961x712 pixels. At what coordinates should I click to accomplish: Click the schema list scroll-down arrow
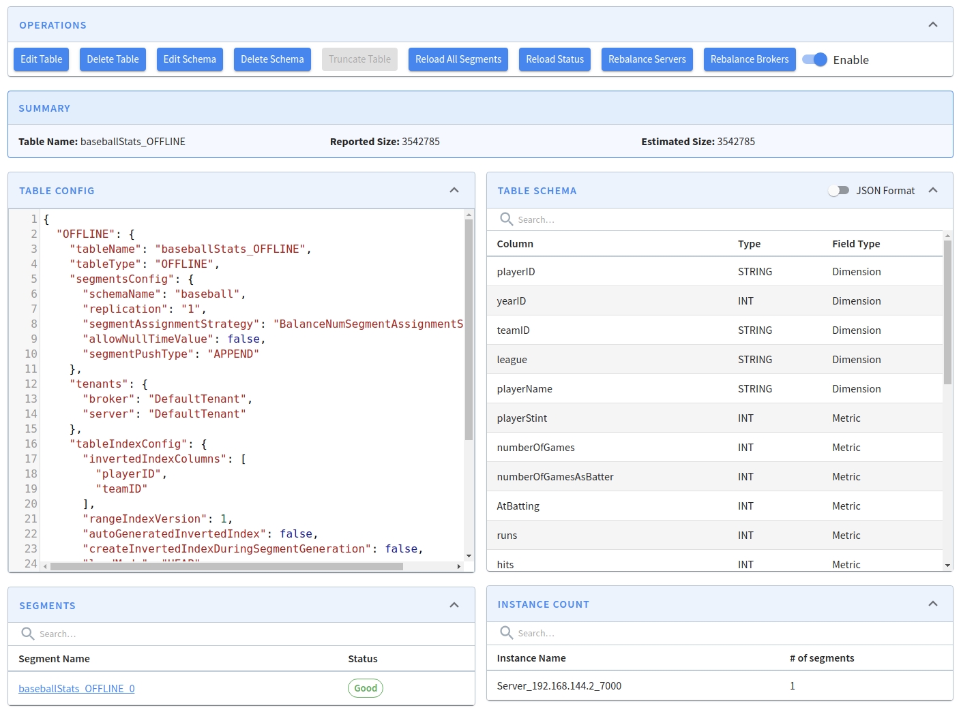pyautogui.click(x=947, y=566)
